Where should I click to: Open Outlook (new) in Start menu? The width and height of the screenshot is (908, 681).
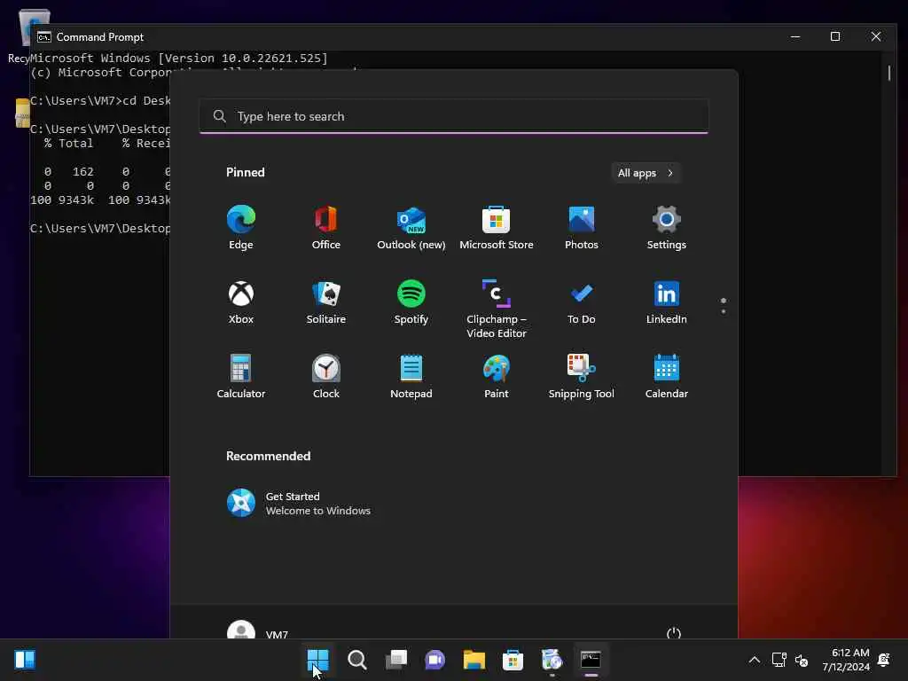pos(411,227)
